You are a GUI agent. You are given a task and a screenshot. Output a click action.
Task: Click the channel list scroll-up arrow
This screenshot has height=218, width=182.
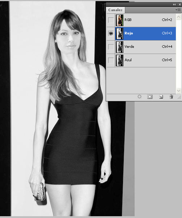pos(178,17)
